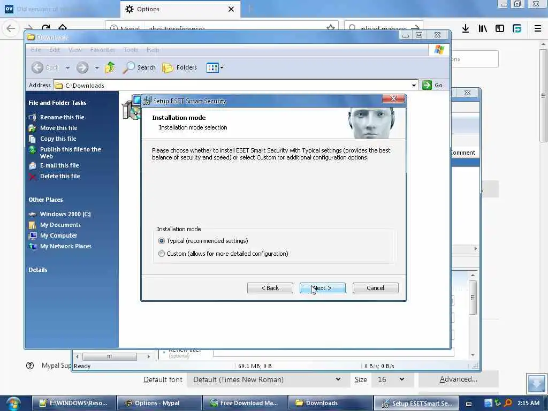The image size is (548, 411).
Task: Click Next in ESET setup dialog
Action: pyautogui.click(x=322, y=288)
